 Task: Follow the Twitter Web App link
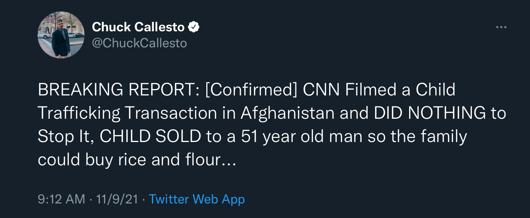(197, 199)
